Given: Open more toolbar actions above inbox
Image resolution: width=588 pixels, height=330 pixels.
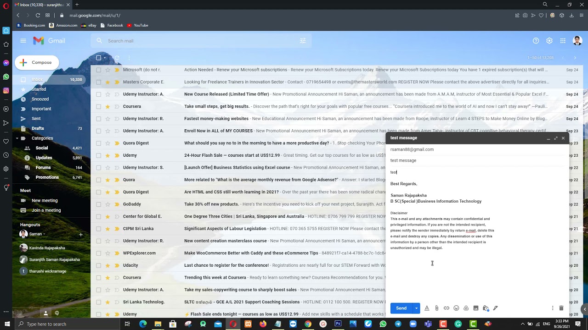Looking at the screenshot, I should click(129, 58).
